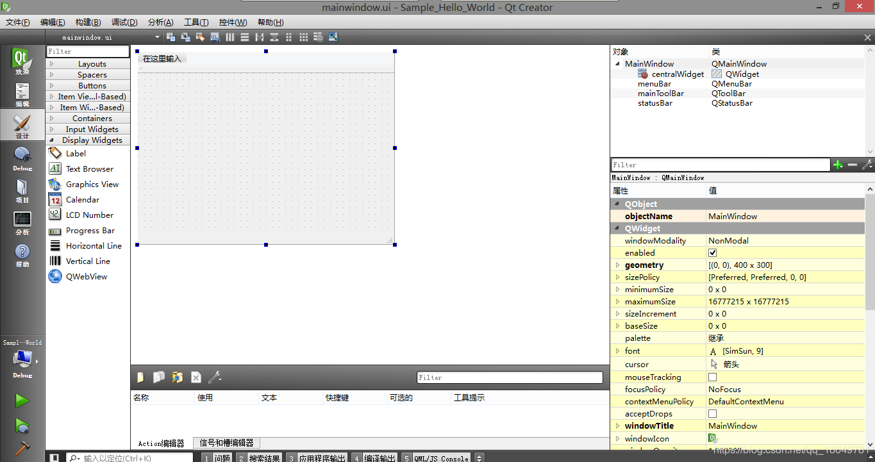Collapse the MainWindow object tree node
The height and width of the screenshot is (462, 875).
point(618,64)
